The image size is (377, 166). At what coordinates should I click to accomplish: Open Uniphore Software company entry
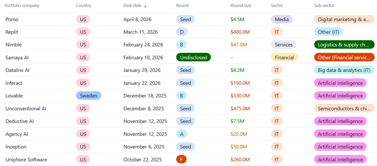click(26, 160)
